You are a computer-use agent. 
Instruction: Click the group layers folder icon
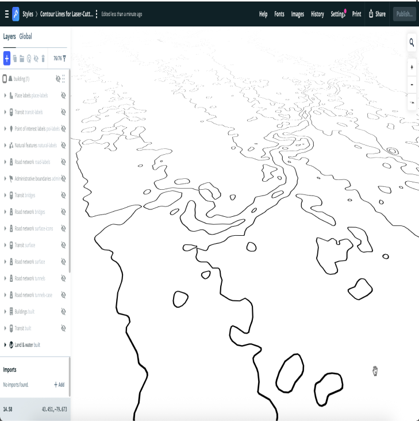[22, 58]
